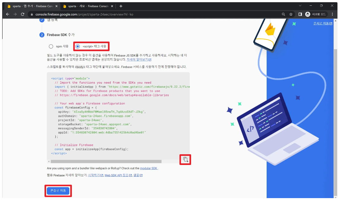340x200 pixels.
Task: Open the 샘플 samples link
Action: pos(138,175)
